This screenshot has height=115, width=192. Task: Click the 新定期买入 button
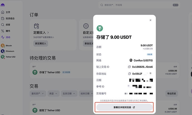(x=41, y=43)
